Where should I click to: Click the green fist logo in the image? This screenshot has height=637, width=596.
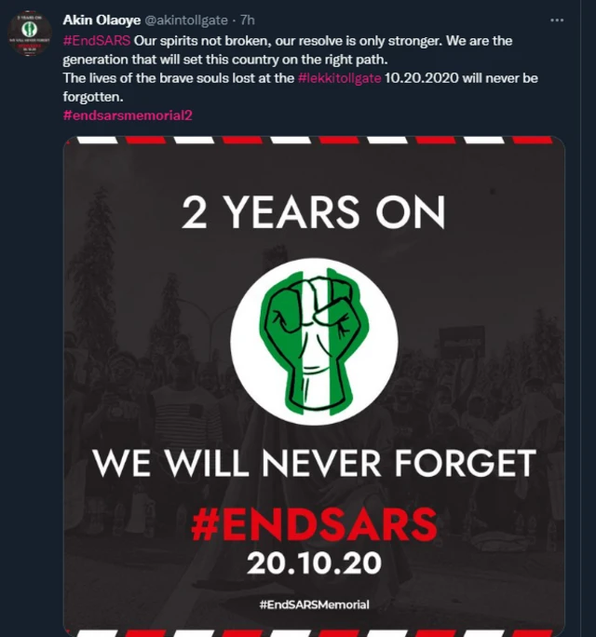coord(314,342)
